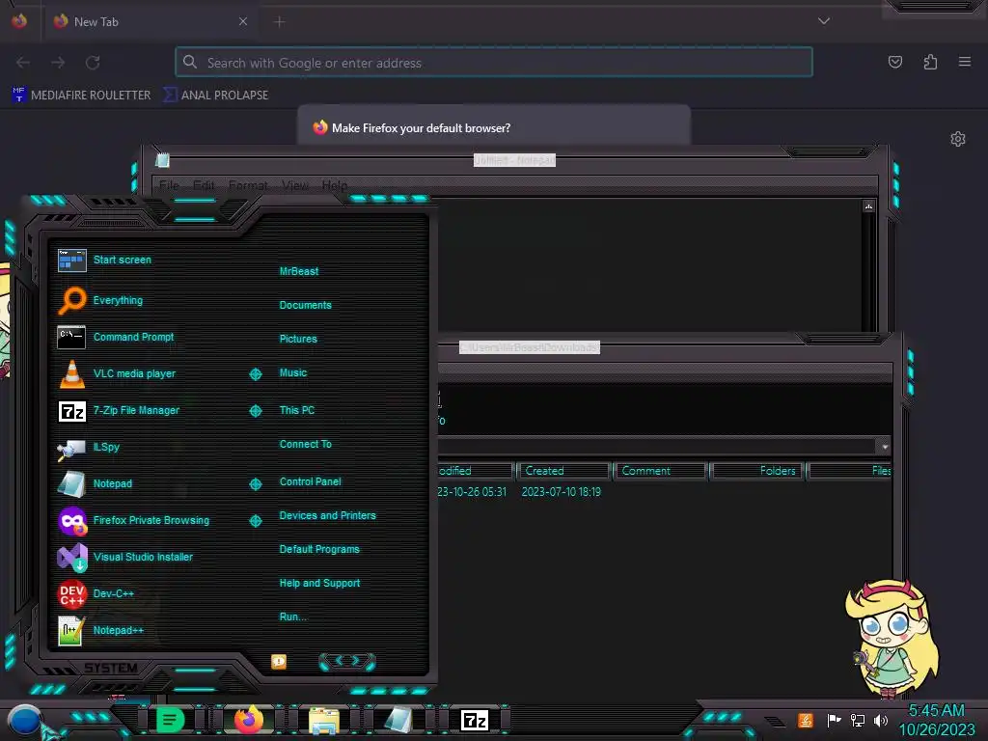The height and width of the screenshot is (741, 988).
Task: Open the Notepad View menu
Action: point(295,185)
